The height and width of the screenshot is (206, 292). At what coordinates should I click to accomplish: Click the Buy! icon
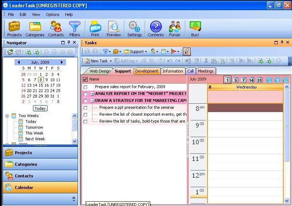(x=195, y=29)
